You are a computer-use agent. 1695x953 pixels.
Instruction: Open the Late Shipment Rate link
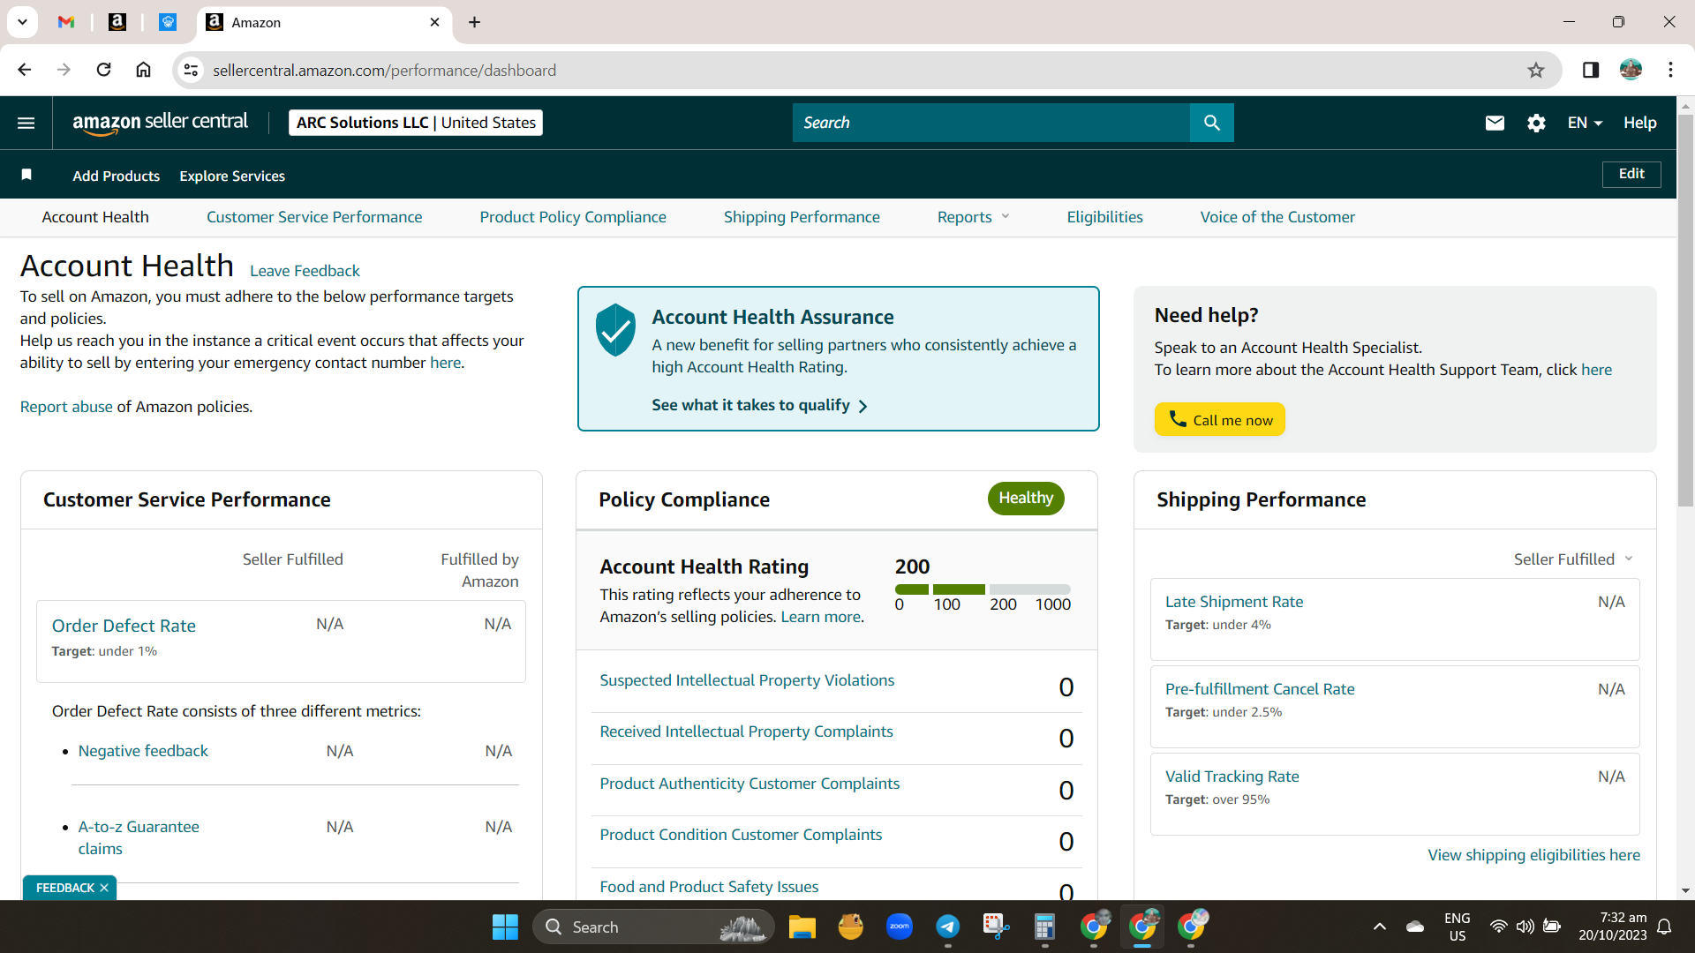coord(1234,602)
